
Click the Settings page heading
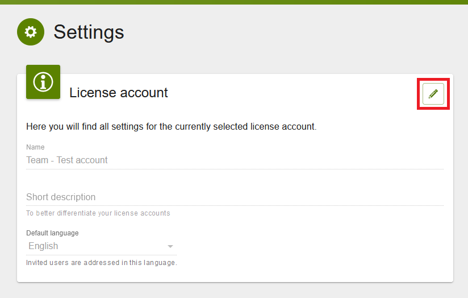[89, 32]
